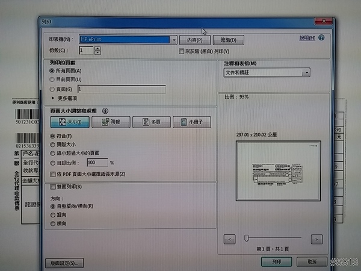The width and height of the screenshot is (361, 271).
Task: Click the preview page slider handle
Action: point(246,238)
